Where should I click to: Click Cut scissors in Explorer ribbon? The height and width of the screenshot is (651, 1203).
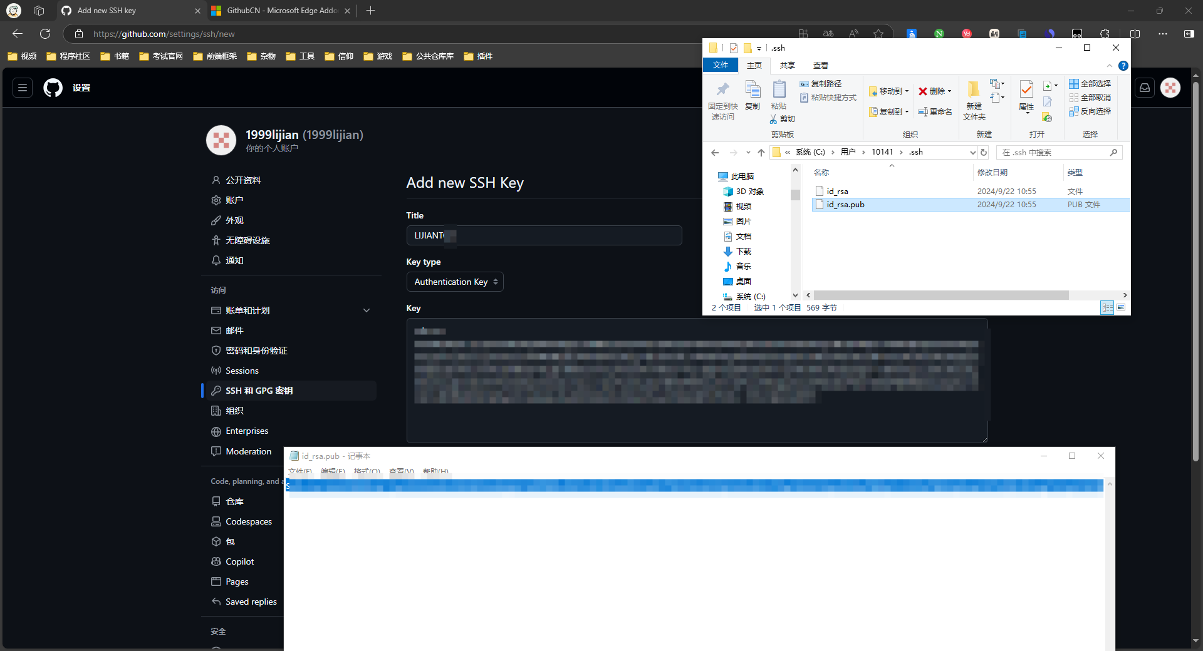(x=782, y=119)
